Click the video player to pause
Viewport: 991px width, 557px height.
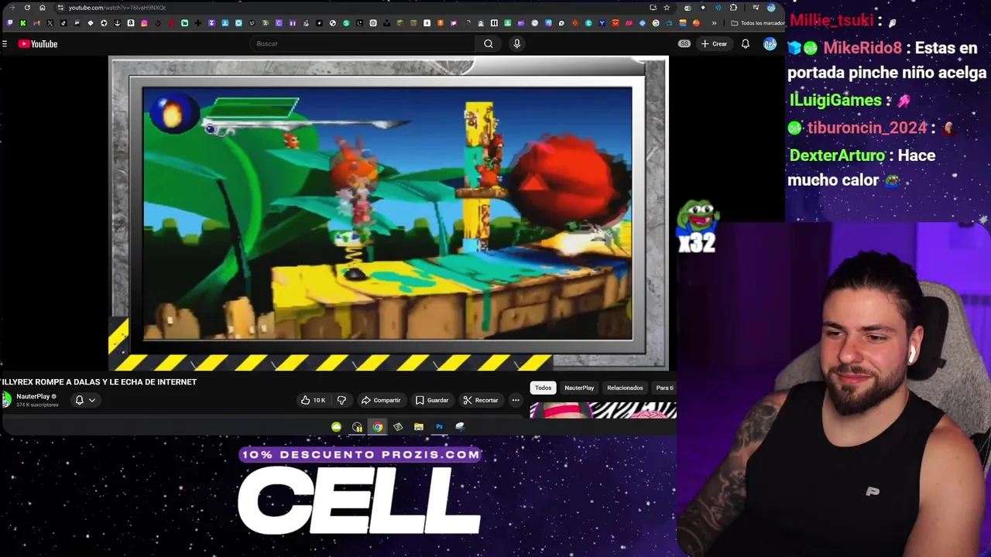(x=388, y=213)
